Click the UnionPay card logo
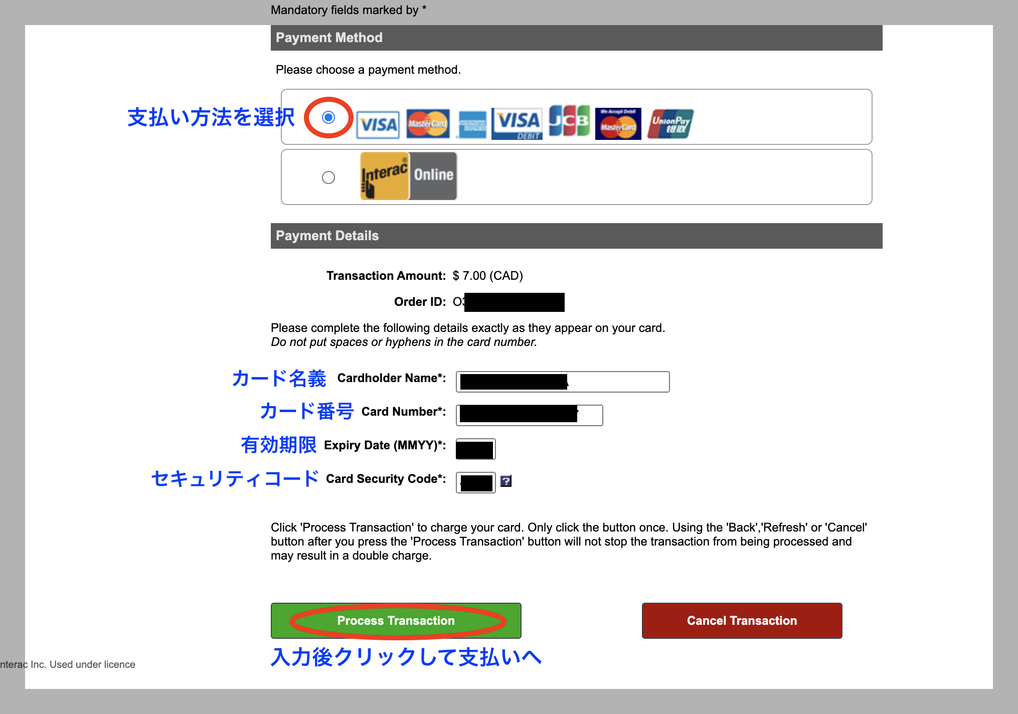The width and height of the screenshot is (1018, 714). (x=670, y=124)
